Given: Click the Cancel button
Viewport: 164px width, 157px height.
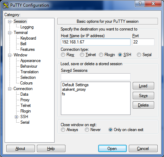Looking at the screenshot, I should click(143, 149).
